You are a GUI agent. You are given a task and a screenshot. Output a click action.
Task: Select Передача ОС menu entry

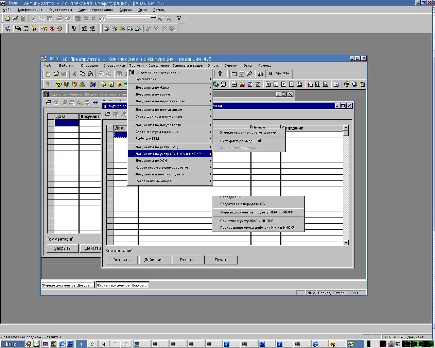[x=258, y=197]
